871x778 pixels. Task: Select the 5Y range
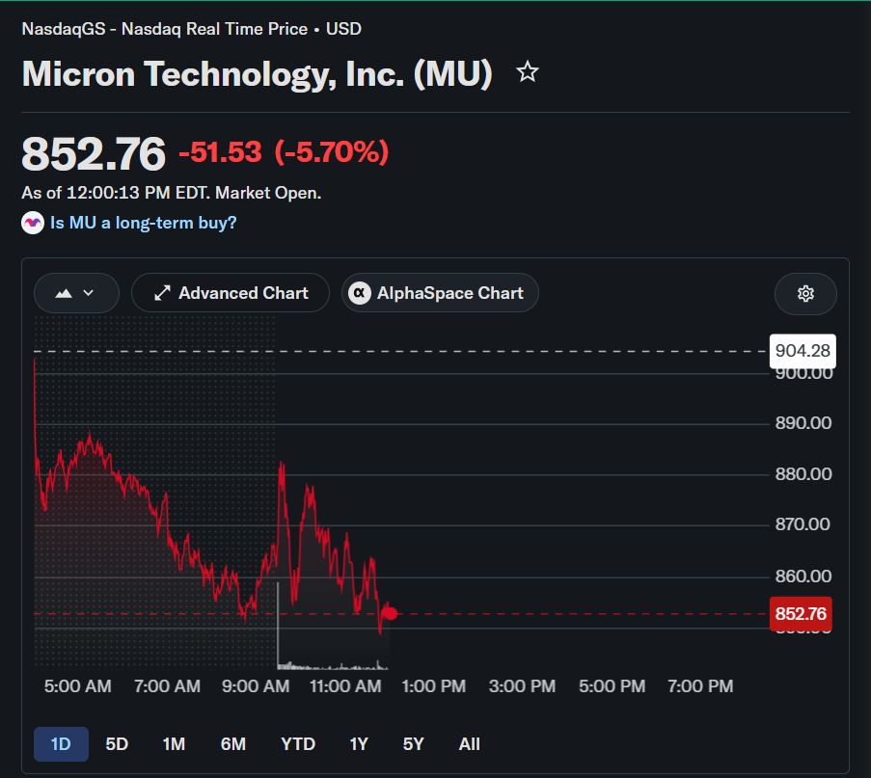click(x=414, y=744)
